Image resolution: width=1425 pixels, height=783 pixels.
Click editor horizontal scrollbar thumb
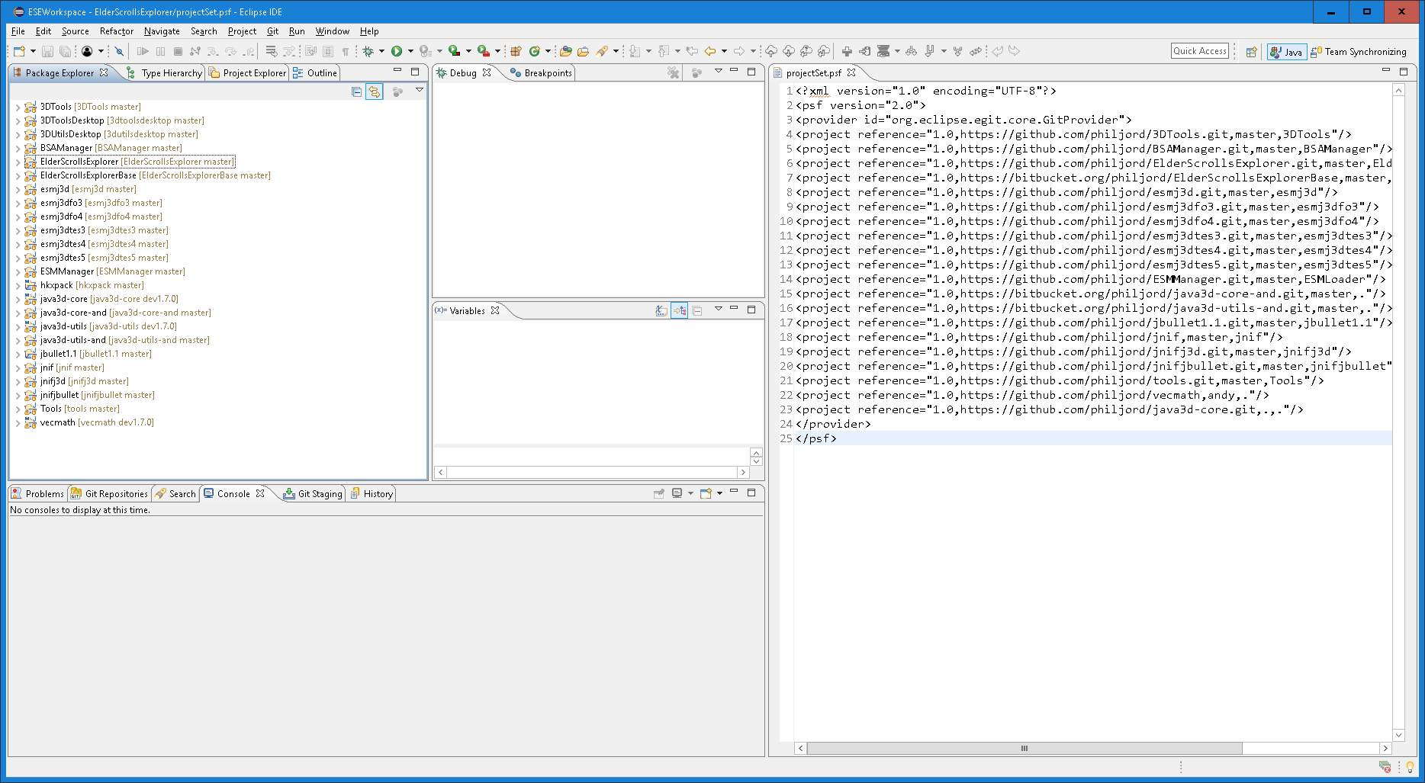(1024, 749)
